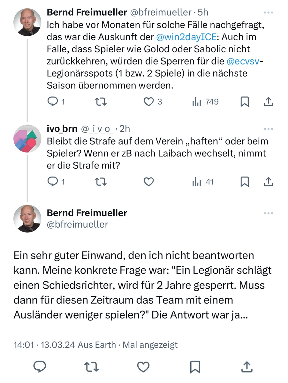The height and width of the screenshot is (383, 288).
Task: Bookmark Bernd Freimueller's first tweet
Action: pos(245,102)
